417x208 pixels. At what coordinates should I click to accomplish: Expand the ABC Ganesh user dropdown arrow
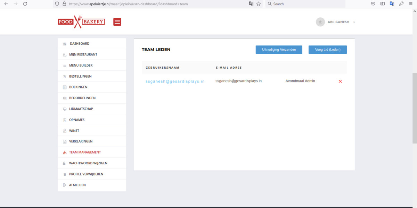click(354, 22)
